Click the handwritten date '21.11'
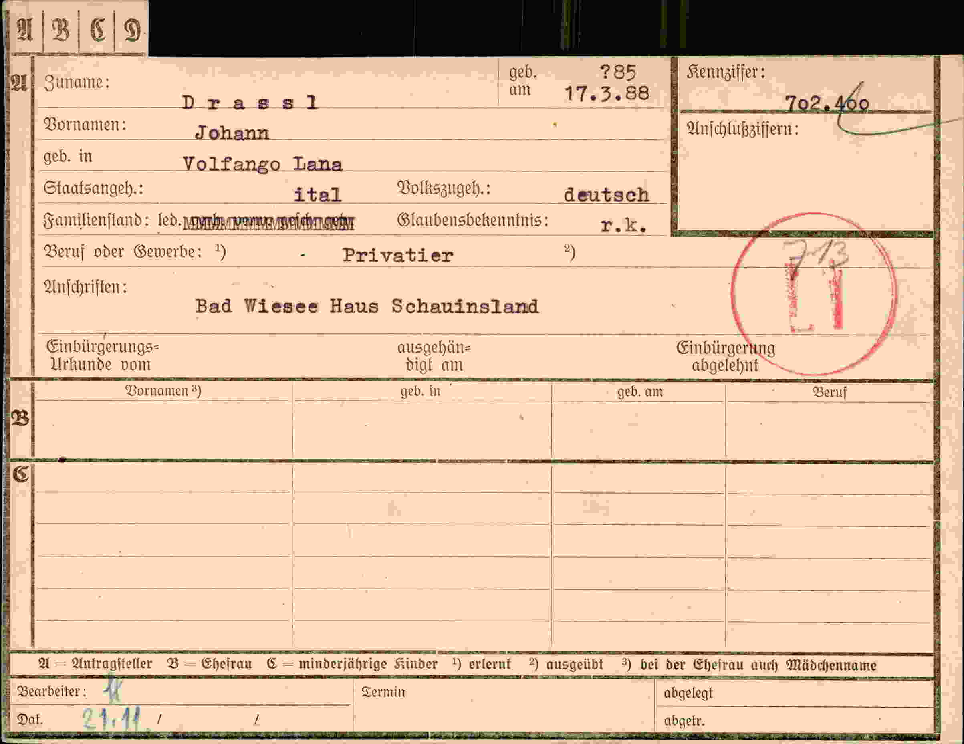 (x=113, y=719)
